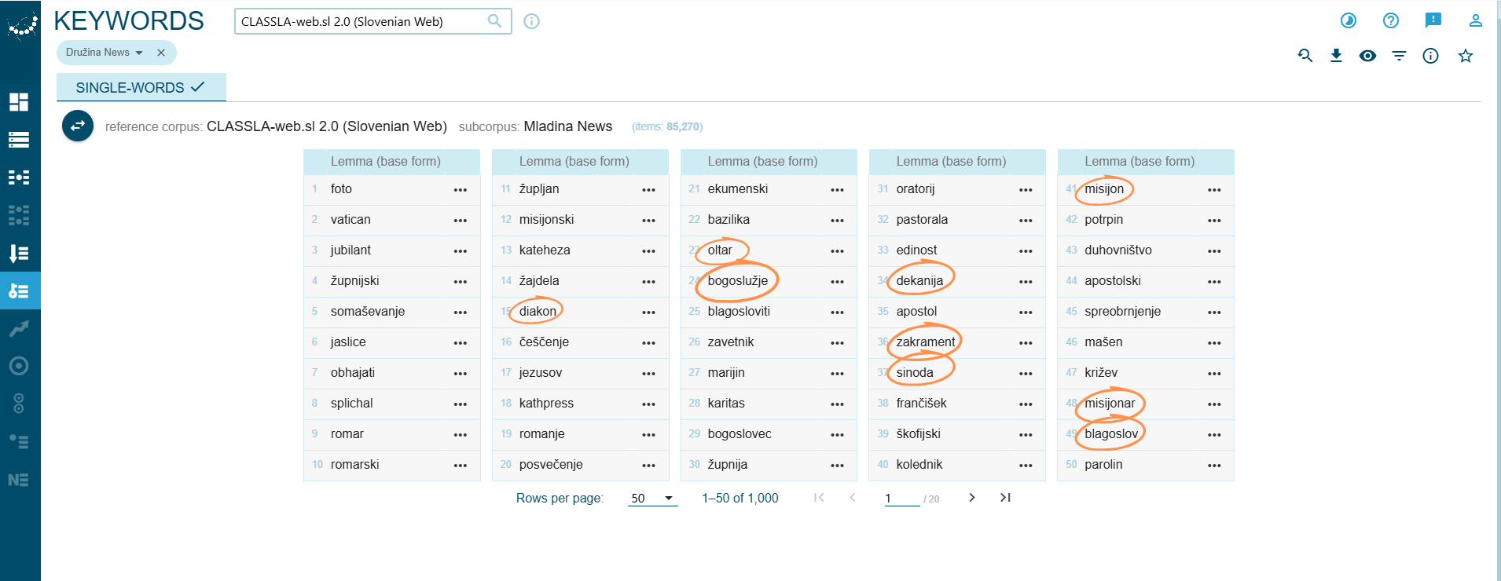1501x581 pixels.
Task: Open the change criteria search icon
Action: (1305, 56)
